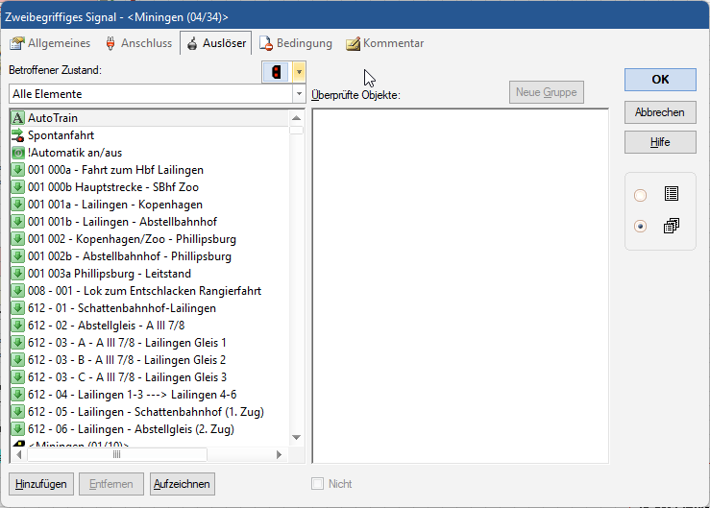
Task: Click the stacked pages icon beside second radio
Action: click(671, 227)
